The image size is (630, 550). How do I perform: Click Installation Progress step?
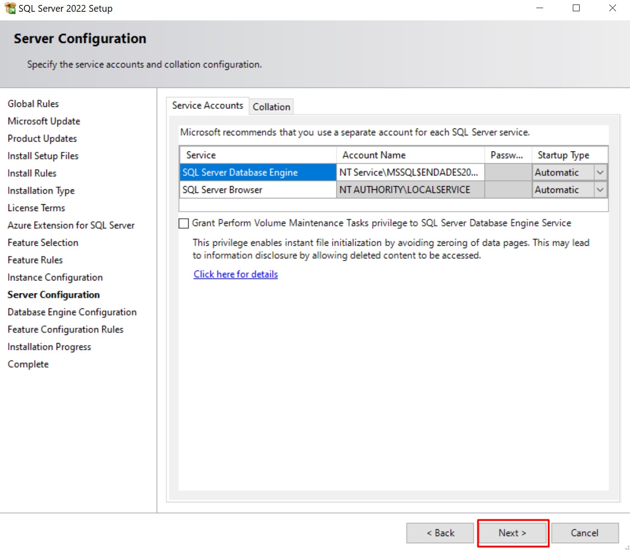coord(50,347)
